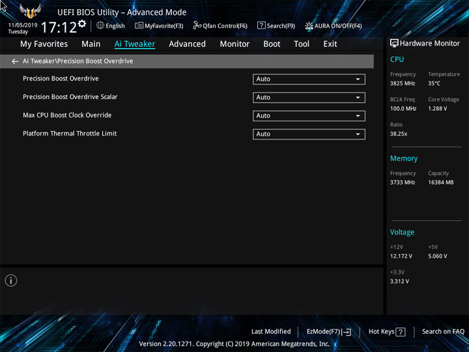This screenshot has height=352, width=469.
Task: Click the globe language icon
Action: point(100,25)
